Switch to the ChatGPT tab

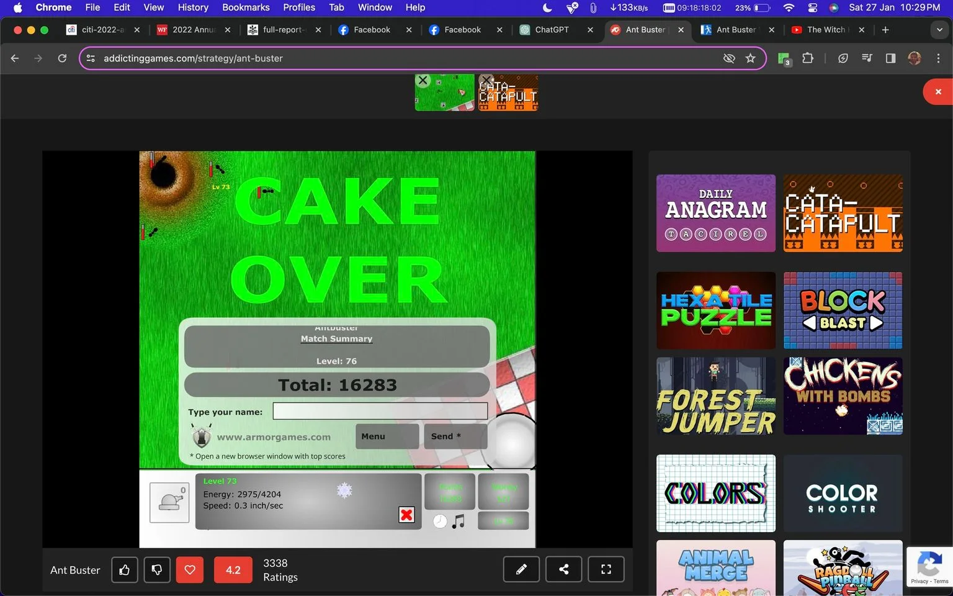click(x=552, y=30)
